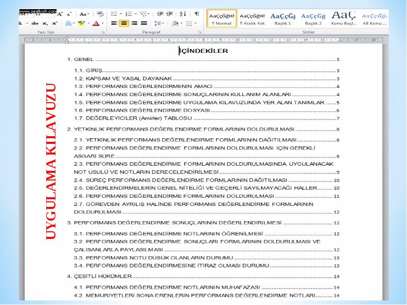Screen dimensions: 407x305
Task: Open the shading color dropdown arrow
Action: pos(182,23)
